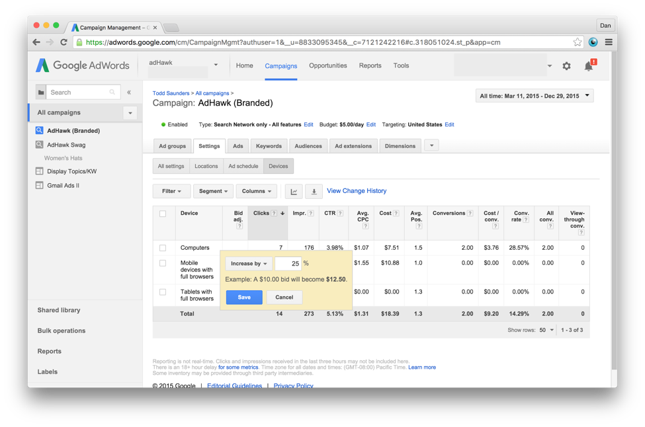The width and height of the screenshot is (645, 427).
Task: Reload the page
Action: [64, 42]
